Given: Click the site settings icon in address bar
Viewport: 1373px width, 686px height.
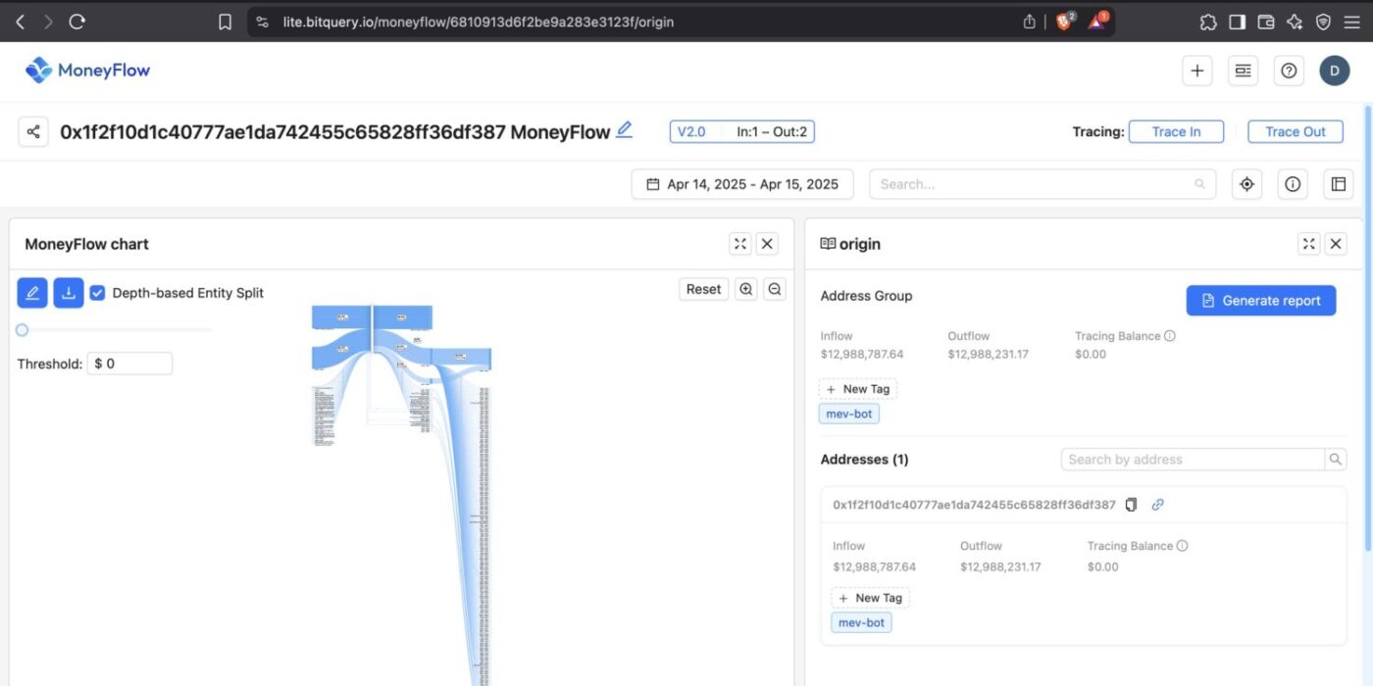Looking at the screenshot, I should 262,22.
